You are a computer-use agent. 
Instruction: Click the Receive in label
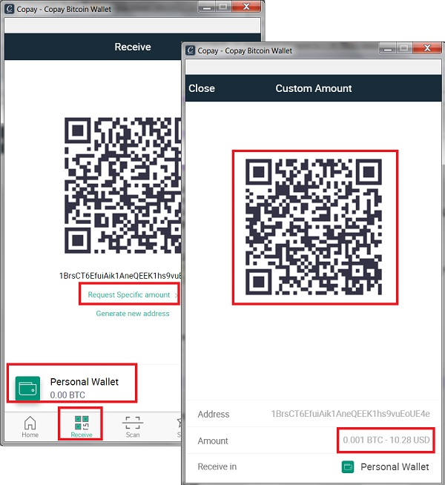(x=217, y=466)
